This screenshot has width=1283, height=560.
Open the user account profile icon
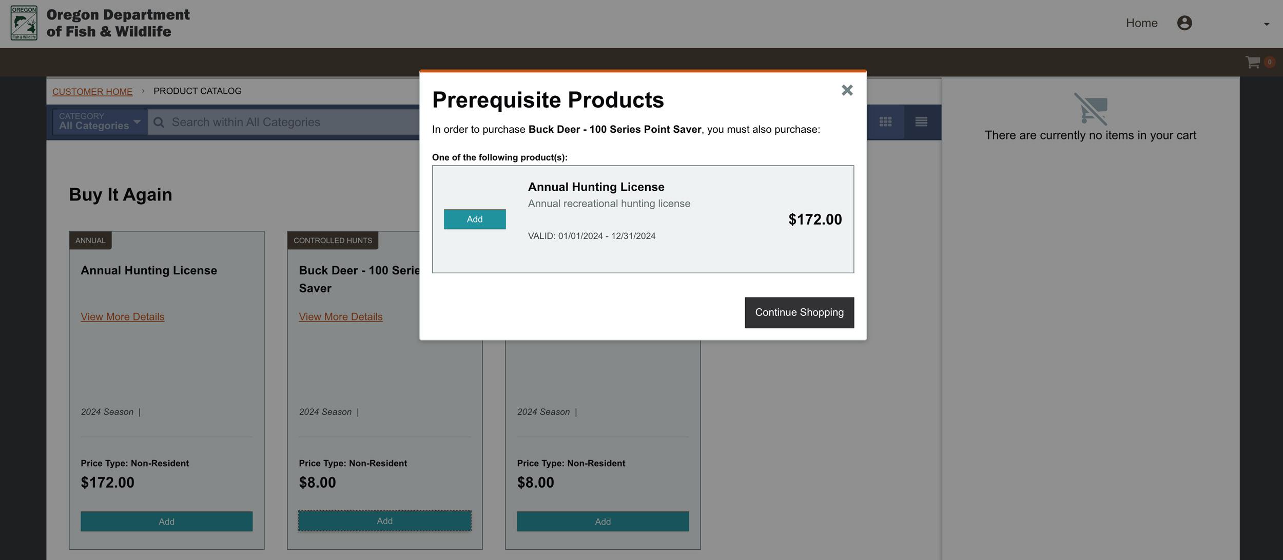point(1184,23)
